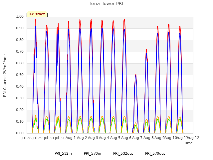This screenshot has width=213, height=160.
Task: Click the 1.00 y-axis tick label
Action: tap(20, 16)
